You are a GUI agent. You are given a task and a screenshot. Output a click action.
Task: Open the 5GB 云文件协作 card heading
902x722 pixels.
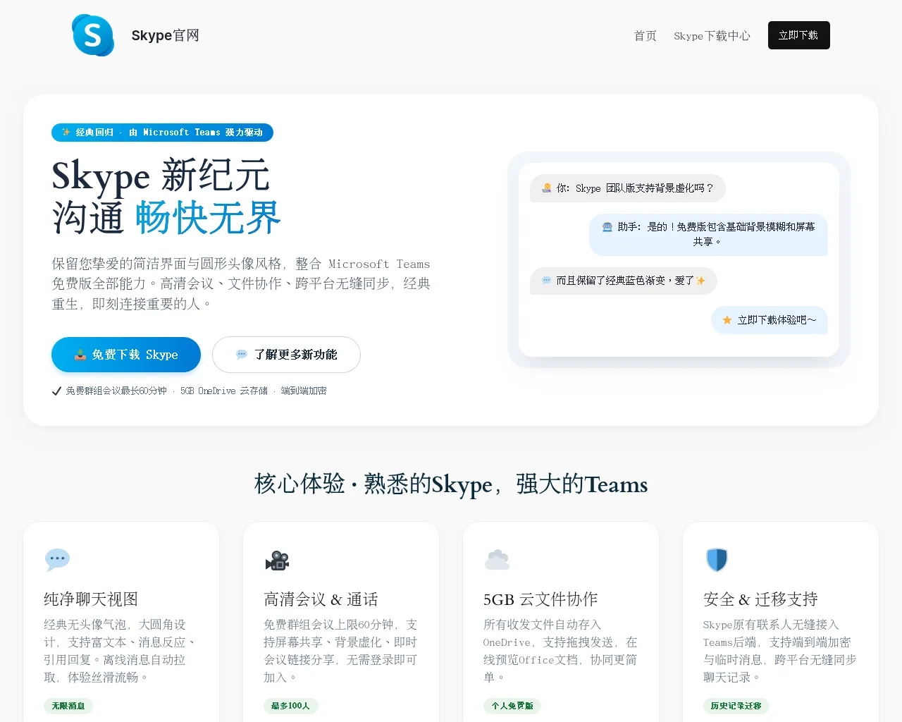(x=540, y=599)
